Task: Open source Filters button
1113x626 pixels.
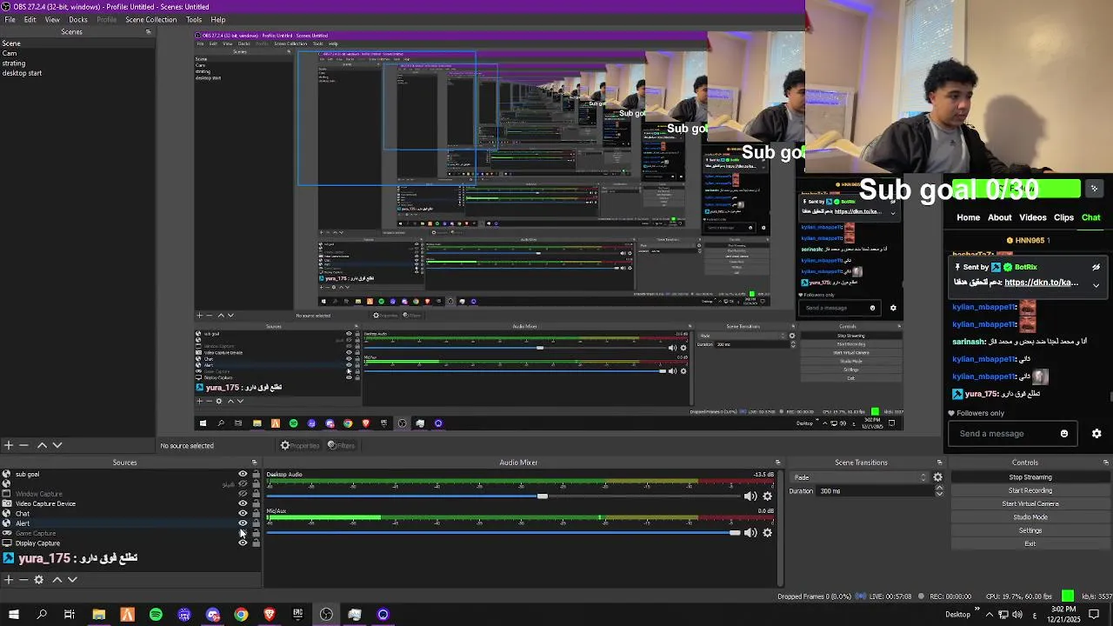Action: coord(341,445)
